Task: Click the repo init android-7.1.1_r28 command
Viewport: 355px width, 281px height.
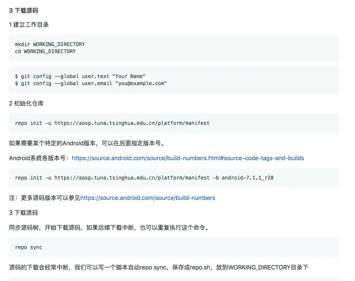Action: tap(144, 178)
